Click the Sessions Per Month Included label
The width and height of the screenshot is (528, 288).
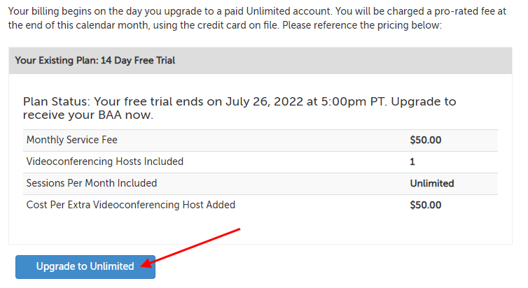point(91,183)
